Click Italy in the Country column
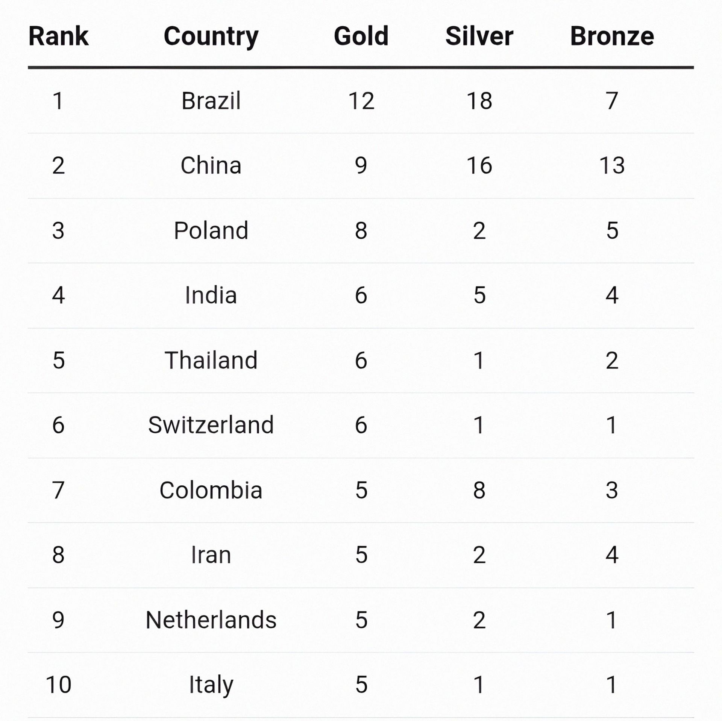This screenshot has height=721, width=722. (x=211, y=685)
